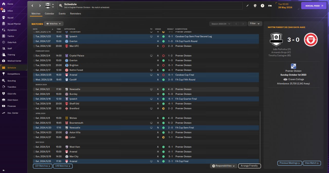This screenshot has width=329, height=173.
Task: Open the Inbox with 150 unread
Action: click(10, 11)
